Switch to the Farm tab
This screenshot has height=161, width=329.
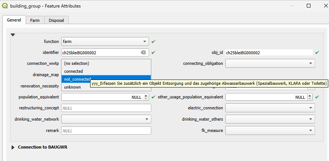[35, 20]
